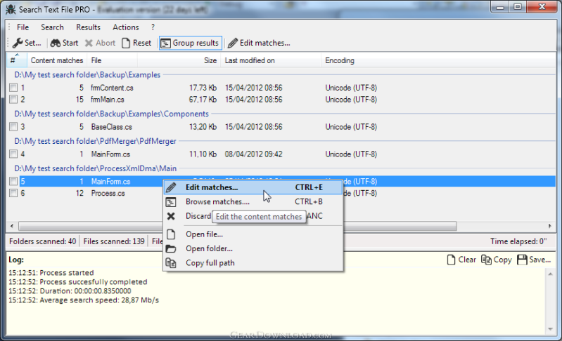The width and height of the screenshot is (562, 341).
Task: Open the Search menu
Action: (52, 27)
